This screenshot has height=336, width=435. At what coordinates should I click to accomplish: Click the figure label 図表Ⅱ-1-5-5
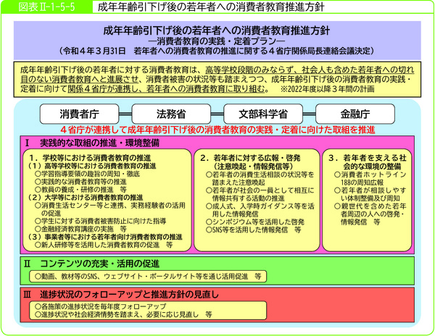point(46,7)
